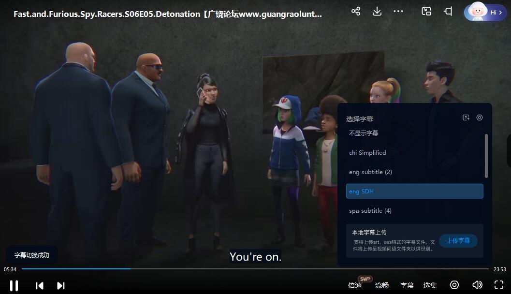Open video quality 流畅 menu

pyautogui.click(x=381, y=285)
